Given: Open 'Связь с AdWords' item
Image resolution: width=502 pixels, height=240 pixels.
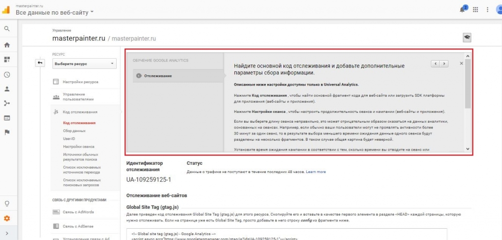Looking at the screenshot, I should 78,212.
